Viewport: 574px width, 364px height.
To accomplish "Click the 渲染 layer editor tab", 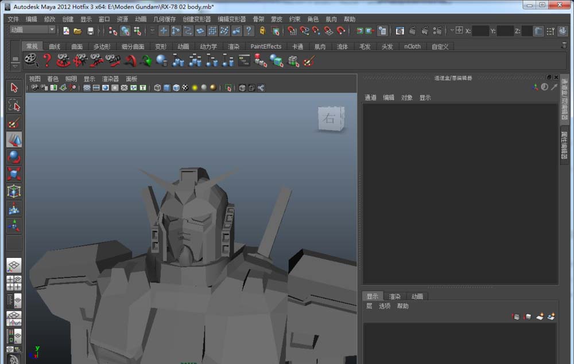I will 395,296.
